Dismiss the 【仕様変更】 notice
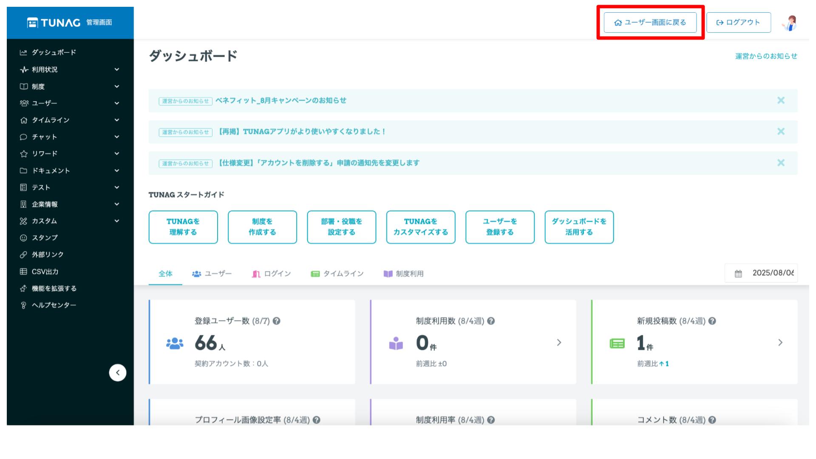Image resolution: width=816 pixels, height=459 pixels. click(781, 163)
